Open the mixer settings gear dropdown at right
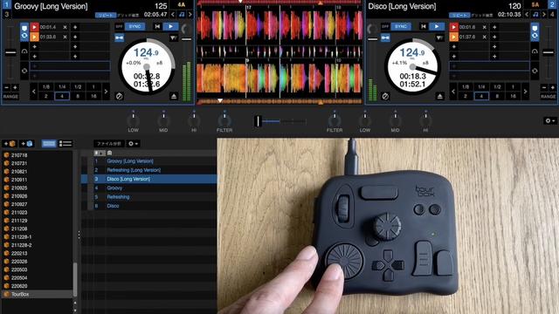Screen dimensions: 559x314 point(549,120)
